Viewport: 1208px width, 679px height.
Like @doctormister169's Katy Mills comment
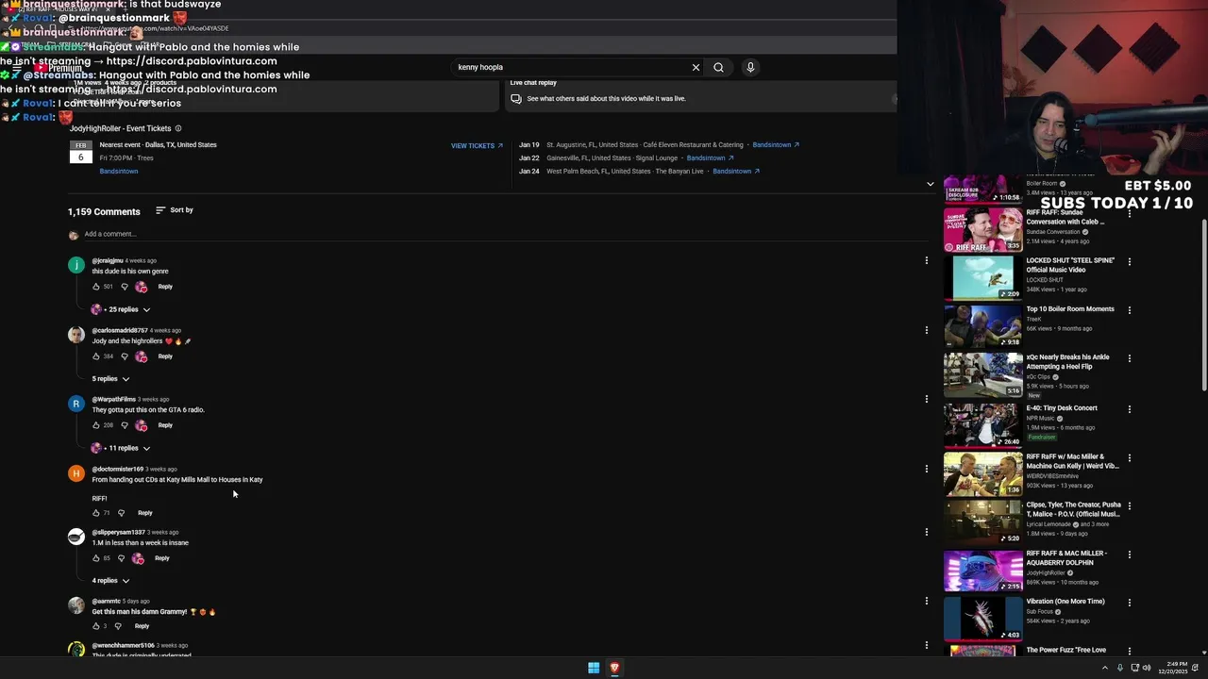click(96, 513)
